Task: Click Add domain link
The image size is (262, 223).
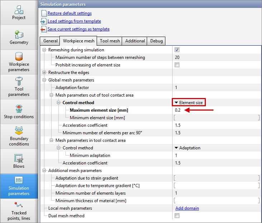Action: tap(187, 208)
